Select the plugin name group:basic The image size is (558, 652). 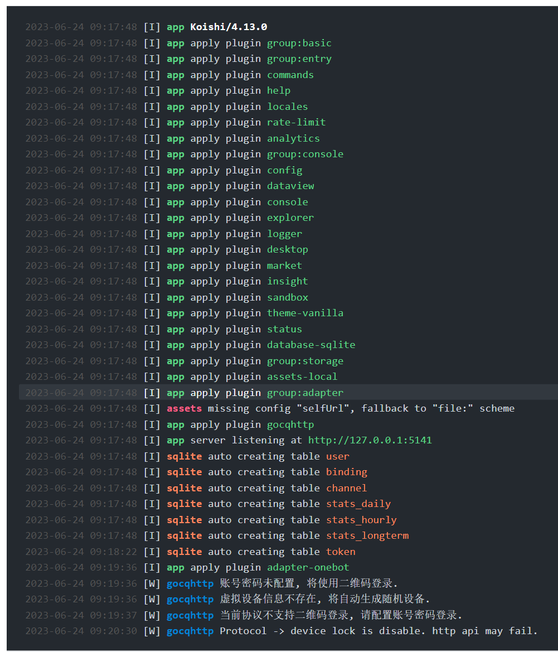tap(299, 44)
